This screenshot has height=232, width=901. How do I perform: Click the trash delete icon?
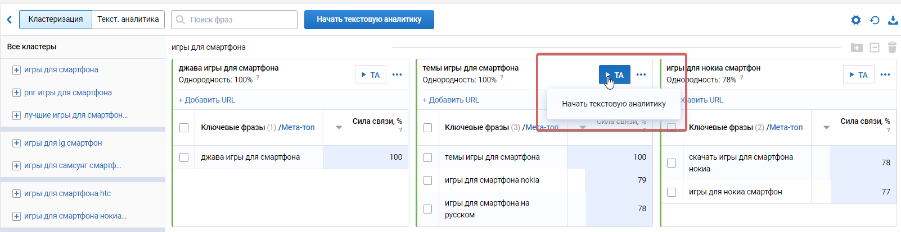click(892, 48)
